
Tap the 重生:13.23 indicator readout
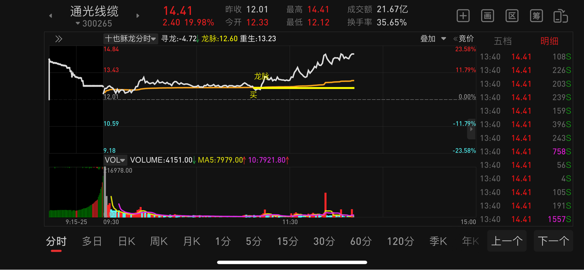[x=258, y=39]
